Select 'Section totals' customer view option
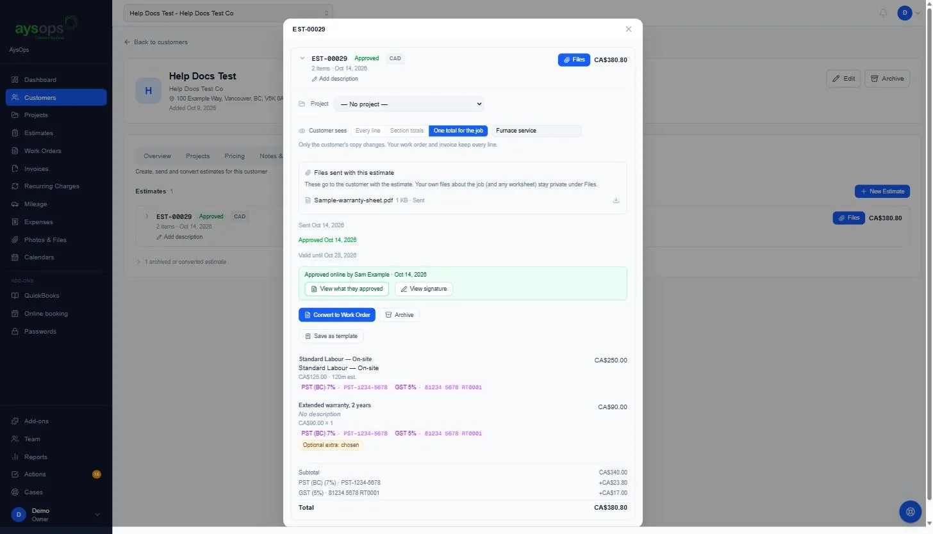 pos(407,131)
